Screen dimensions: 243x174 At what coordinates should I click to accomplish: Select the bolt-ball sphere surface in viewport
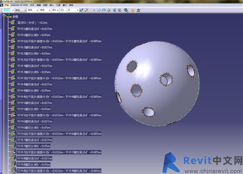pos(157,83)
